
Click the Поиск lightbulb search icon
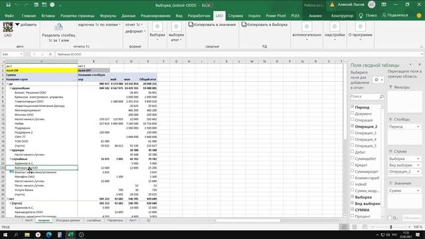point(361,16)
